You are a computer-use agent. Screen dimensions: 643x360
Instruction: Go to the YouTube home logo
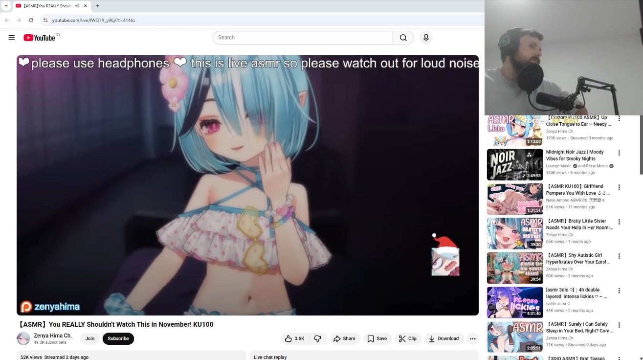39,38
